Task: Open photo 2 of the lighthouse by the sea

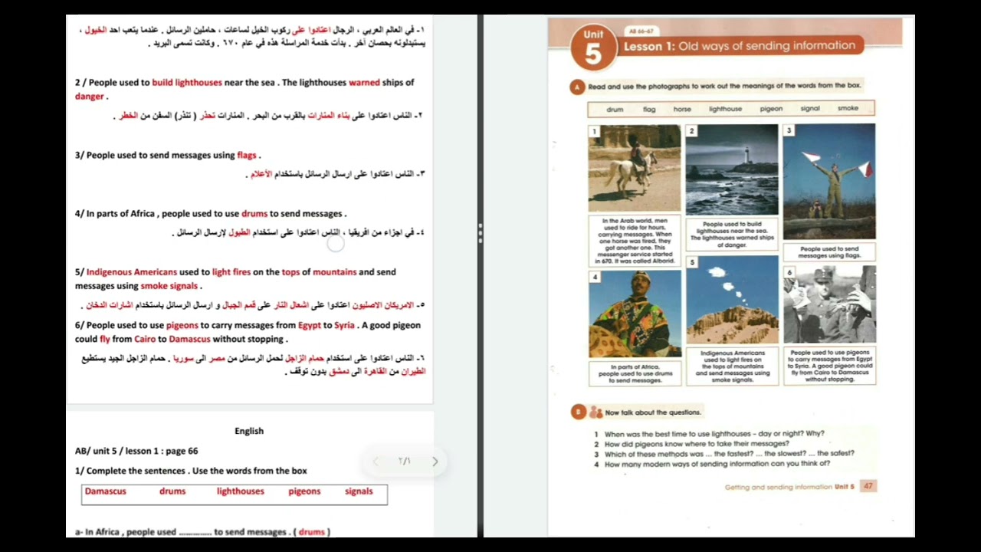Action: pos(731,169)
